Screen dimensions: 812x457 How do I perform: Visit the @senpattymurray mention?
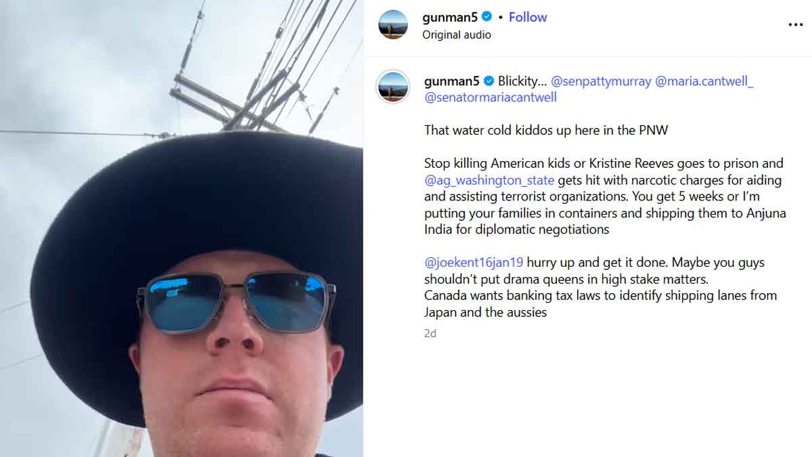coord(601,81)
